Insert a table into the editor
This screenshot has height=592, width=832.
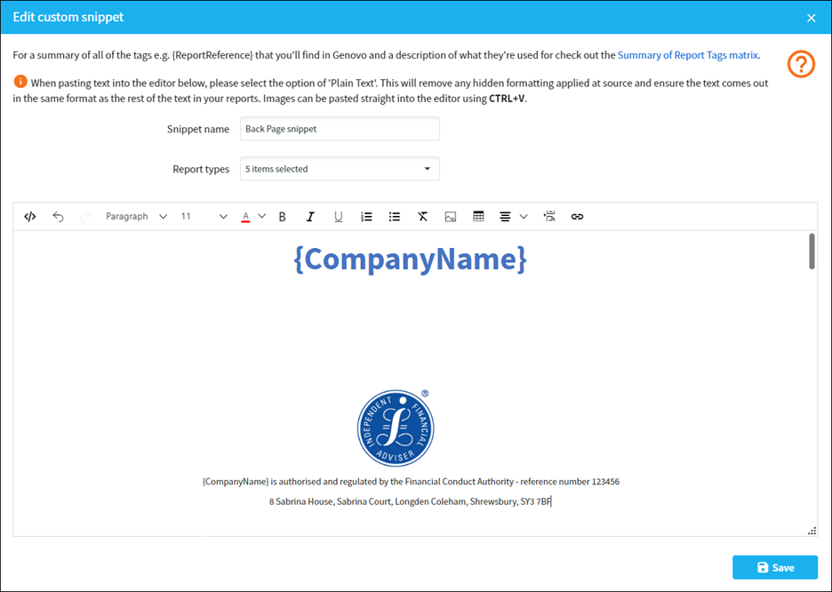[x=478, y=216]
